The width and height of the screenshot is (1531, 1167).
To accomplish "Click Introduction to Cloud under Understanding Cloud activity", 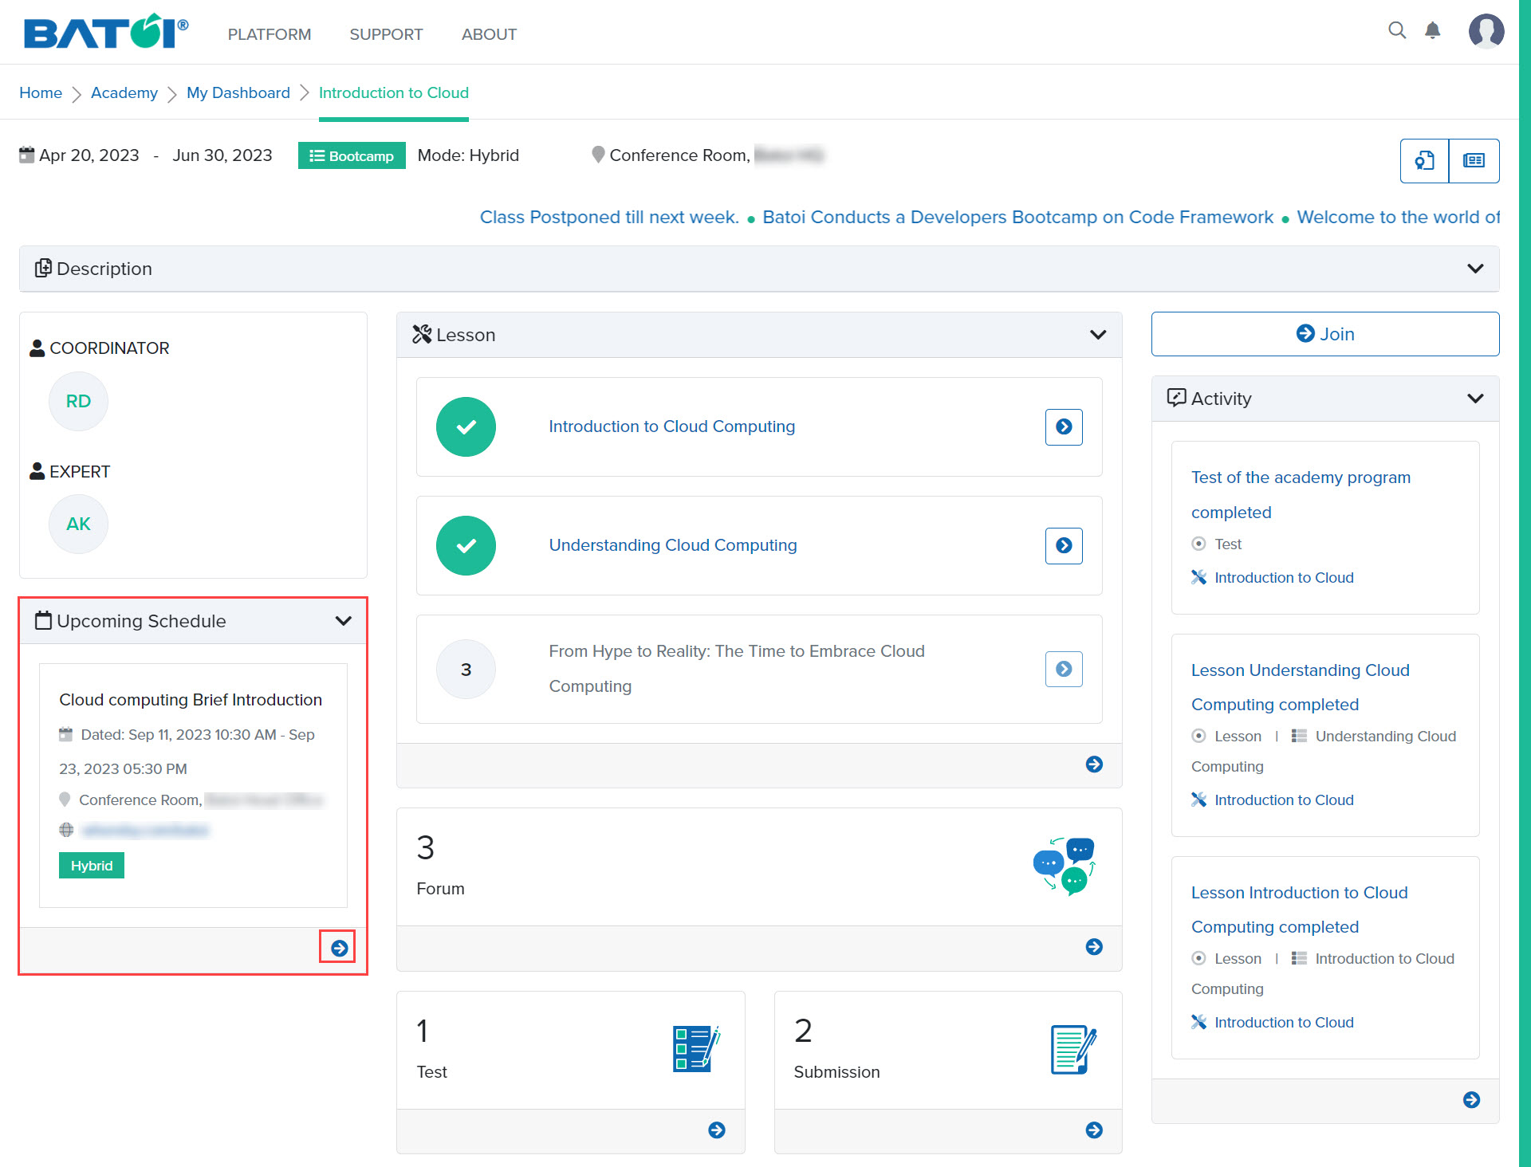I will pos(1284,800).
